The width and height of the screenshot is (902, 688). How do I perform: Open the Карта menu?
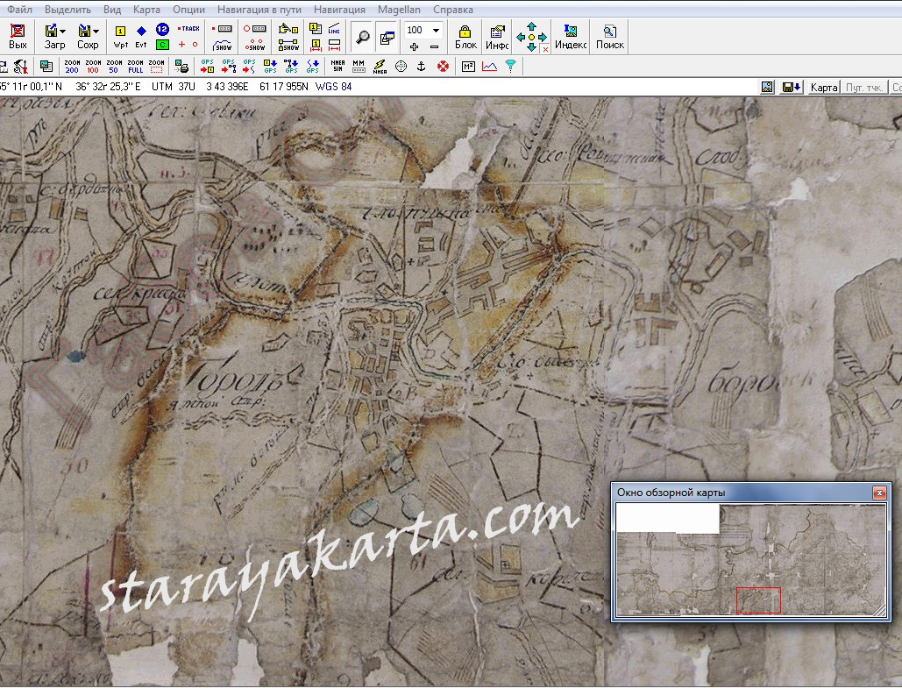point(146,10)
